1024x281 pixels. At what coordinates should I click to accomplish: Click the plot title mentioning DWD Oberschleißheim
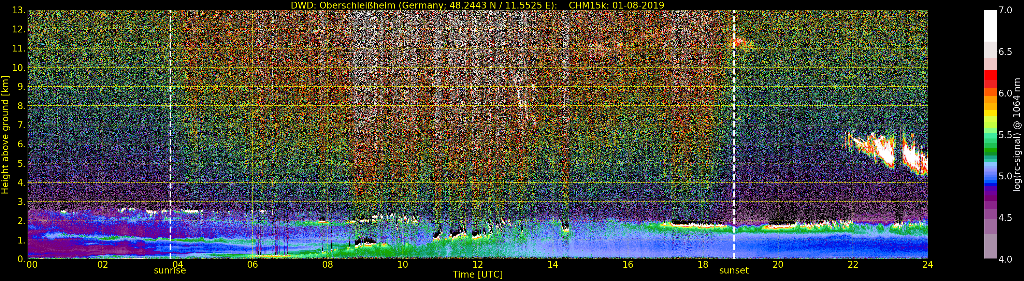[x=477, y=5]
